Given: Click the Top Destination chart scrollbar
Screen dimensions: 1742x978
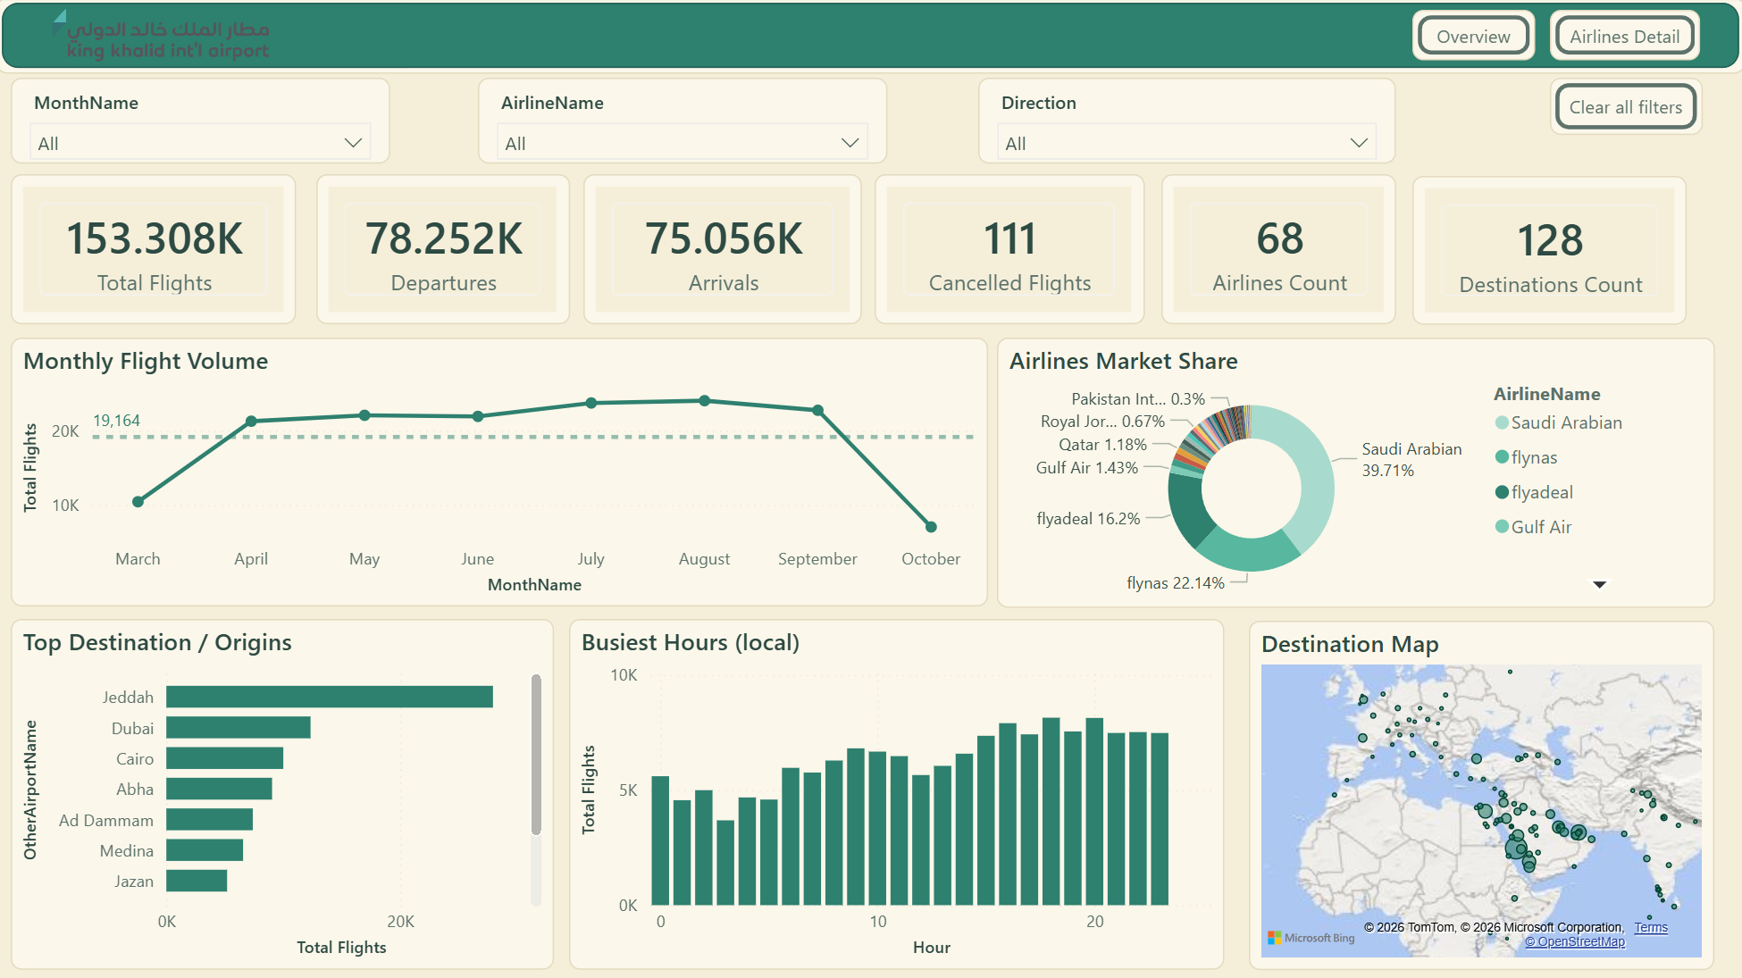Looking at the screenshot, I should [536, 755].
